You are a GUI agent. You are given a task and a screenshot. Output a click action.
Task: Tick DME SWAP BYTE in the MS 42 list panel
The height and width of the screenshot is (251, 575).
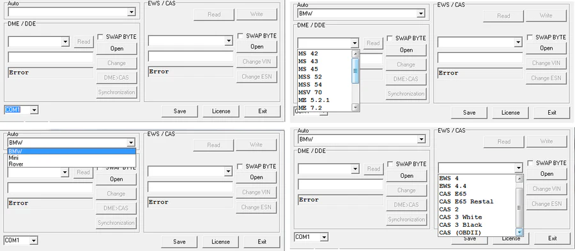390,38
